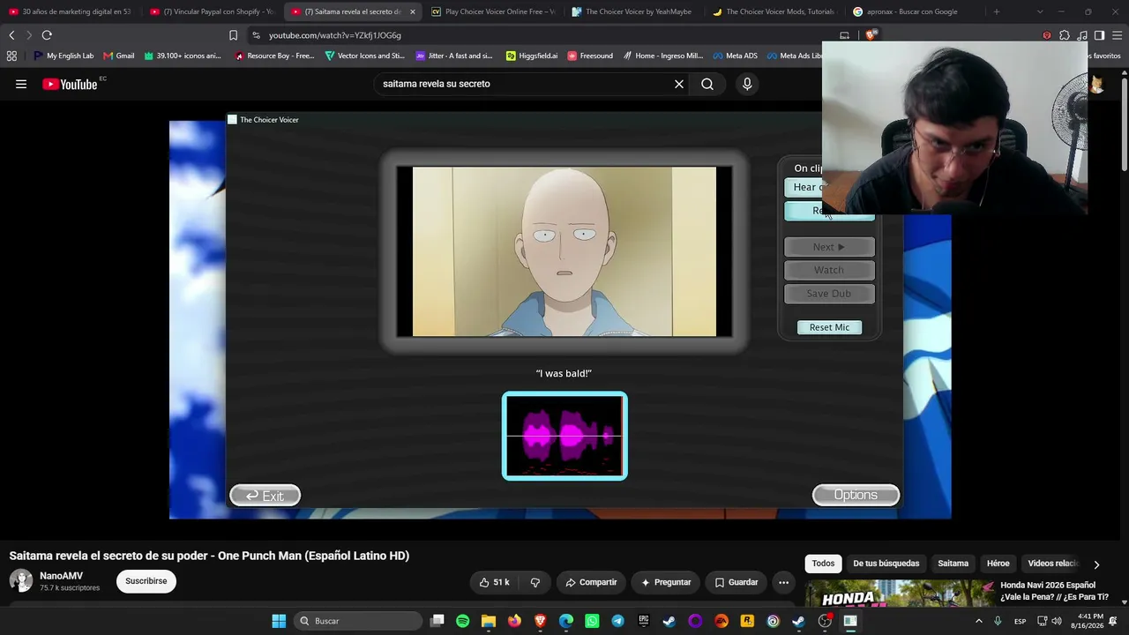Click Save Dub in Choicer Voicer
This screenshot has width=1129, height=635.
(x=829, y=294)
